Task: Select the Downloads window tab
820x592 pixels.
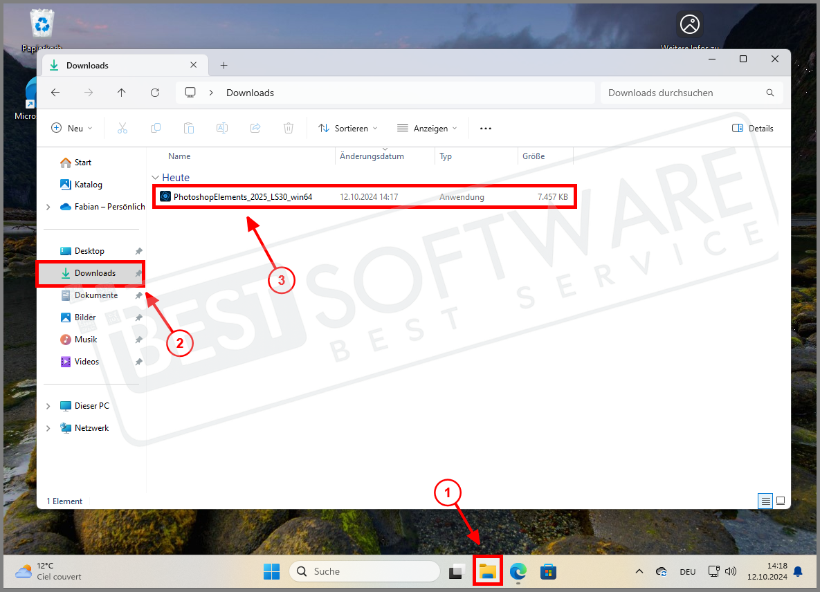Action: 125,65
